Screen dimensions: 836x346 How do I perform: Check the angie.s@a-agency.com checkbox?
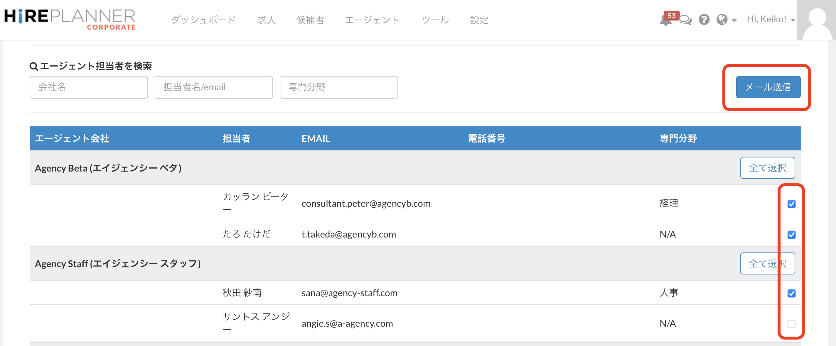click(x=791, y=324)
